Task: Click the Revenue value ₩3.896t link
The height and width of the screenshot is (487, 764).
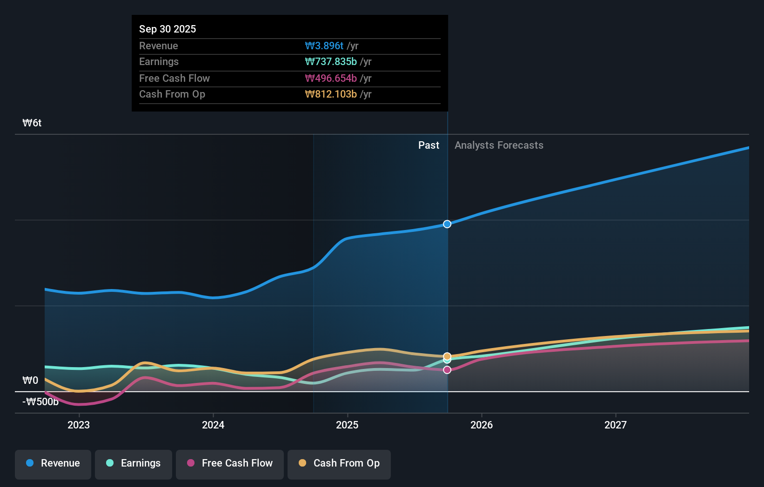Action: pos(324,46)
